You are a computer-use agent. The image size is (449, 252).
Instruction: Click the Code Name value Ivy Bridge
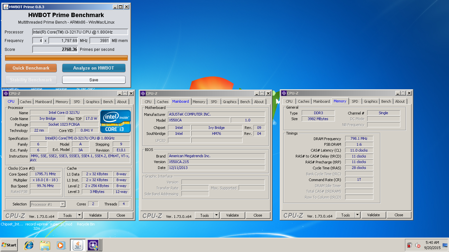(x=48, y=118)
